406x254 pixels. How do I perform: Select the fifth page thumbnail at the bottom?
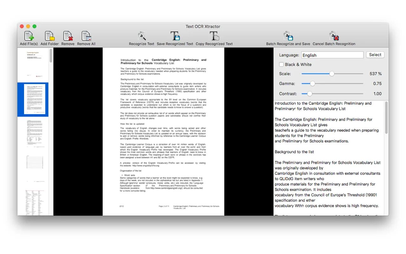pyautogui.click(x=35, y=202)
